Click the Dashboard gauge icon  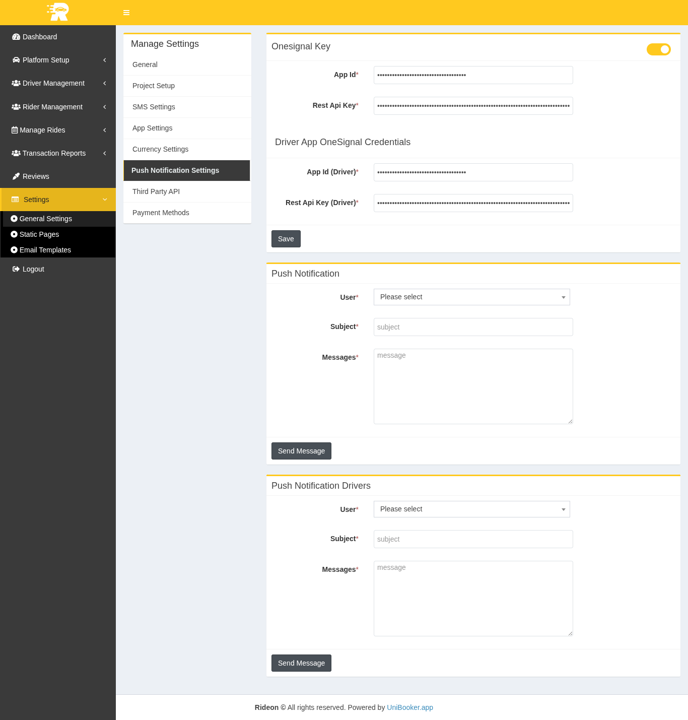[x=16, y=37]
